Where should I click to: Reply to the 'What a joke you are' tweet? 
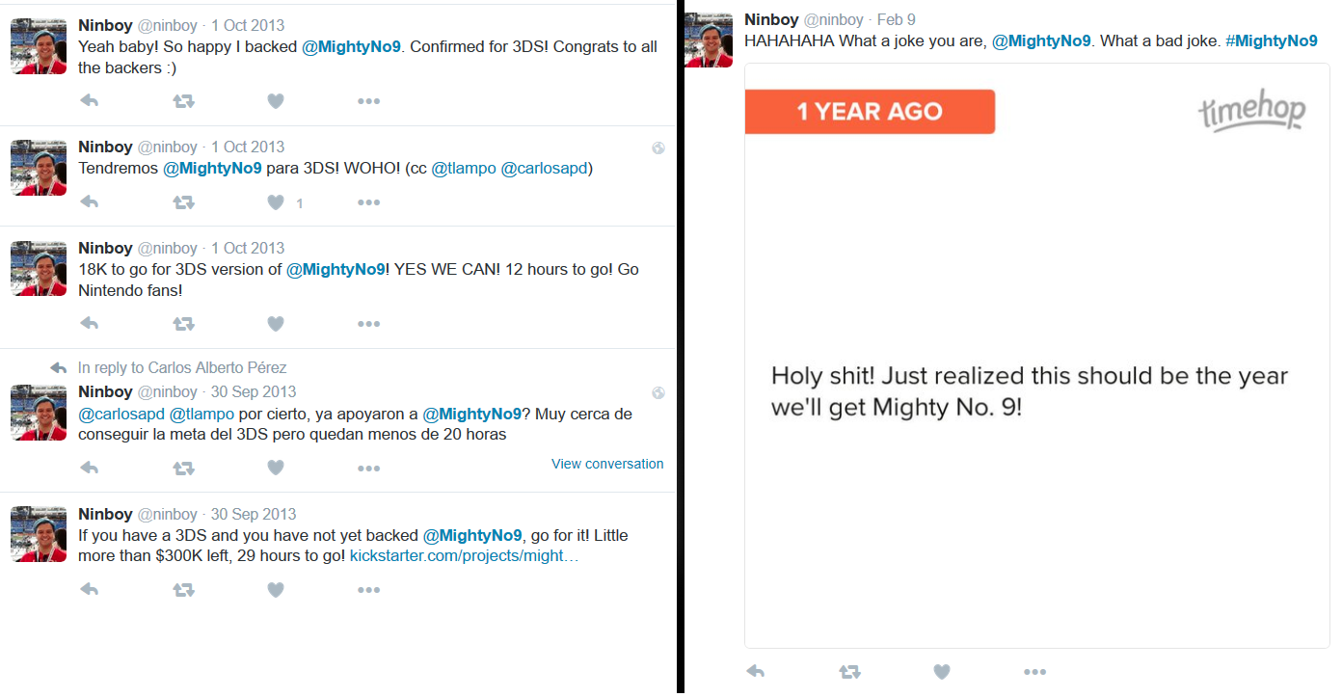pos(756,671)
